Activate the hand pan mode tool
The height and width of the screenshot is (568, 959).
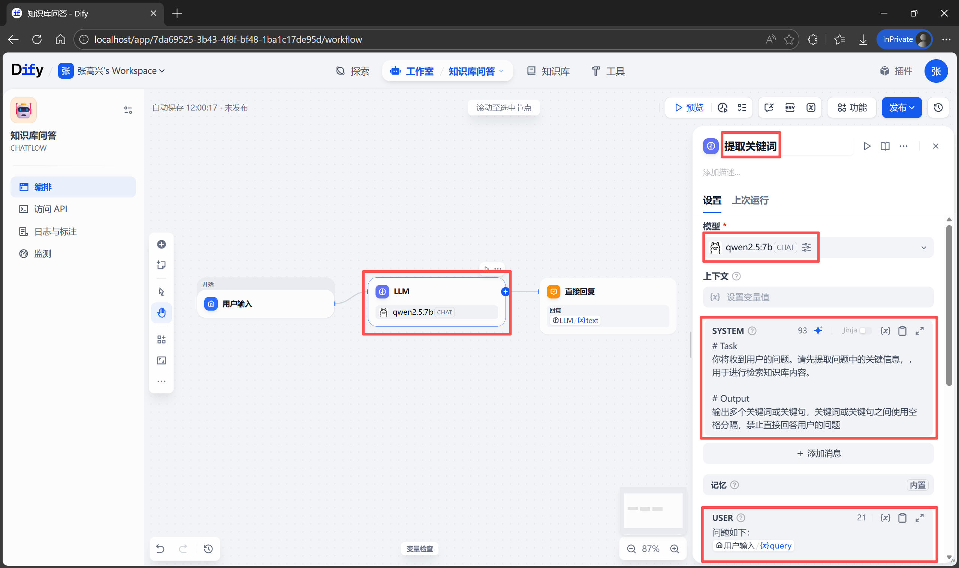click(161, 313)
